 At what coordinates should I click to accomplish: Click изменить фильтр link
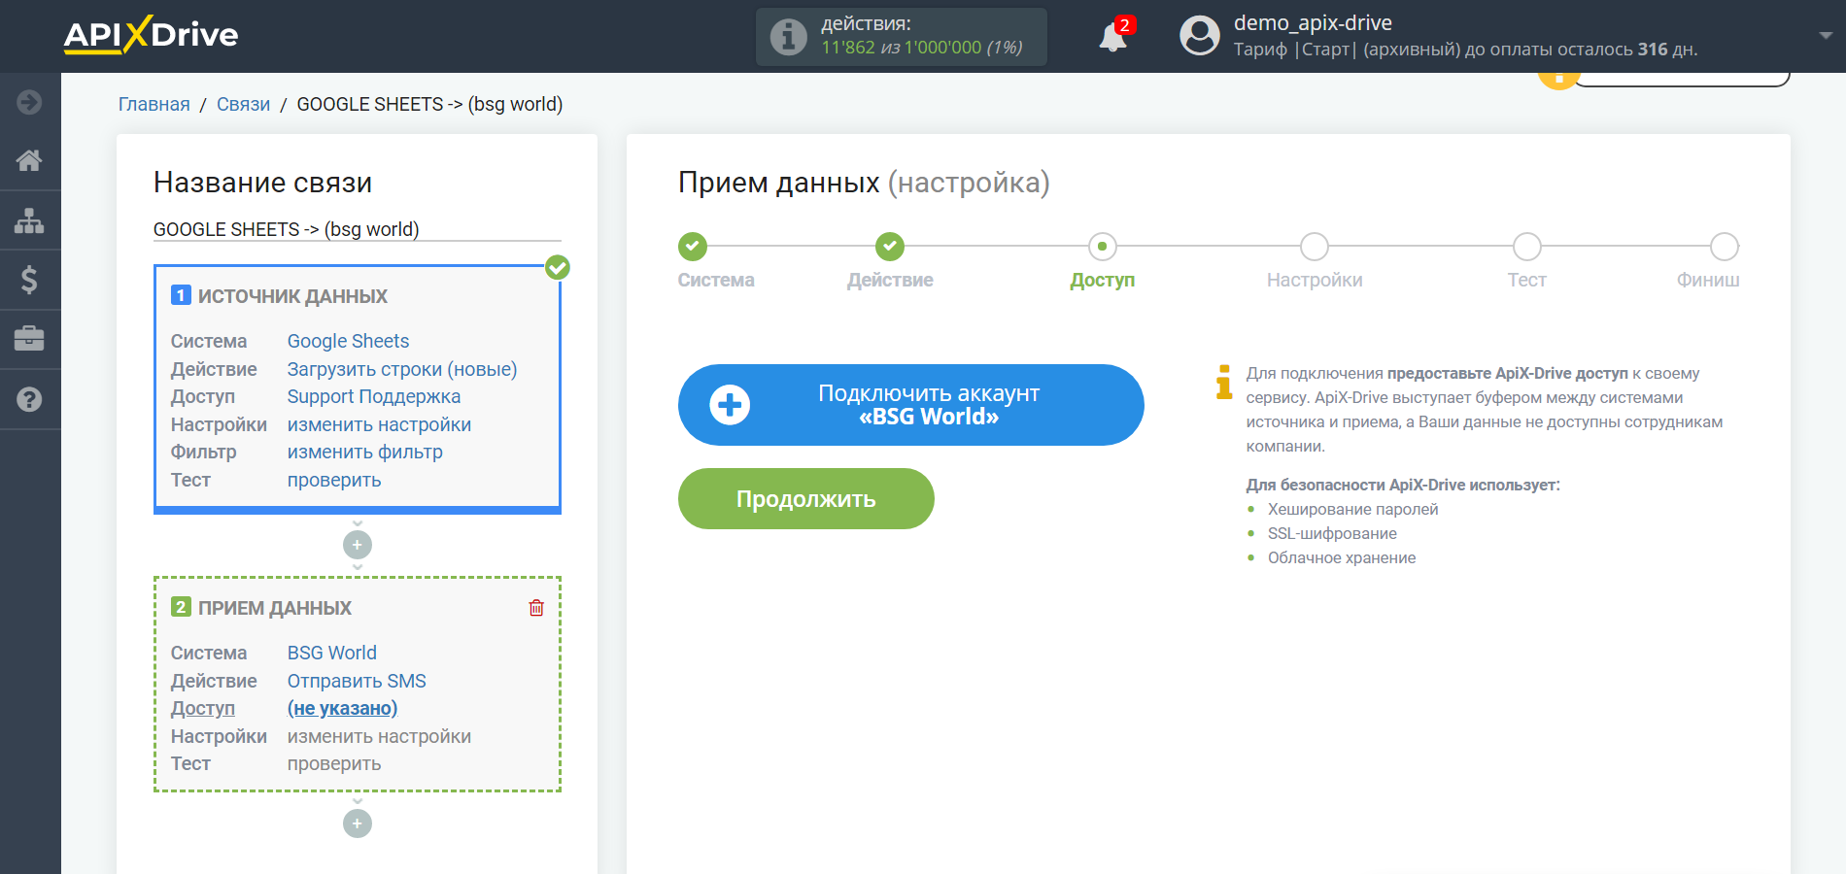365,452
